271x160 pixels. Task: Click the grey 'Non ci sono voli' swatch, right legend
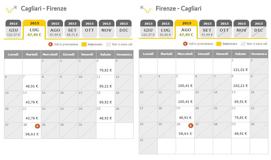tap(243, 44)
